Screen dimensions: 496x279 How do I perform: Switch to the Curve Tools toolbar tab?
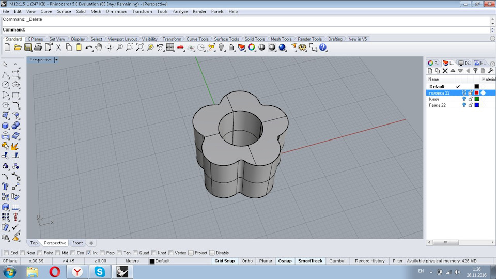click(197, 39)
